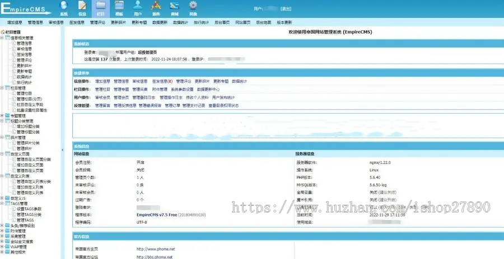Image resolution: width=504 pixels, height=259 pixels.
Task: Open the http://www.phome.net official link
Action: [x=156, y=249]
